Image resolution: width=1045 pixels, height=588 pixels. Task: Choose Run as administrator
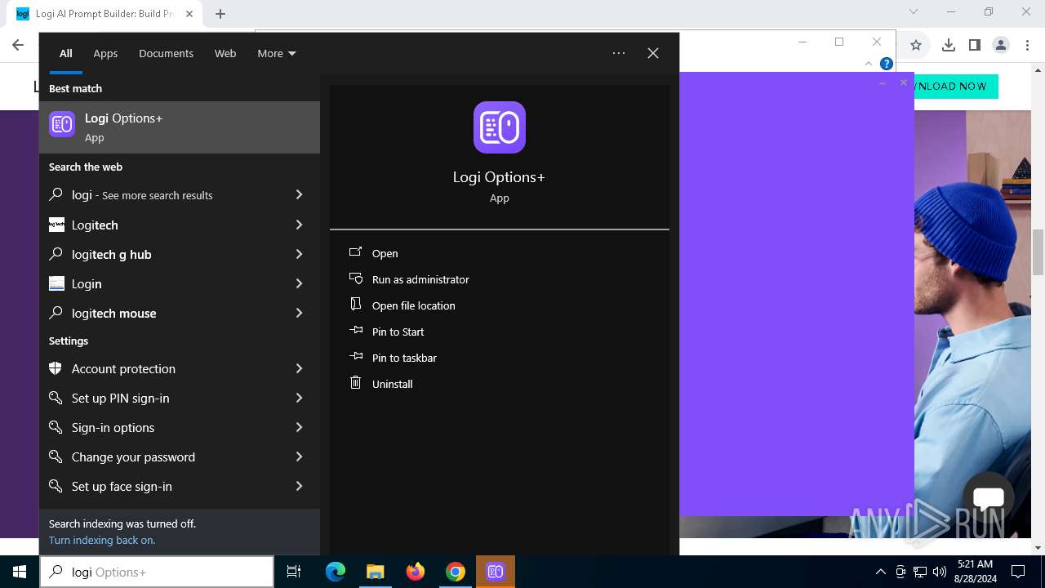(420, 279)
